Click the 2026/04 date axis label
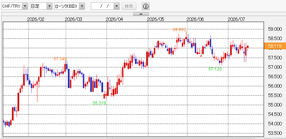 [114, 19]
